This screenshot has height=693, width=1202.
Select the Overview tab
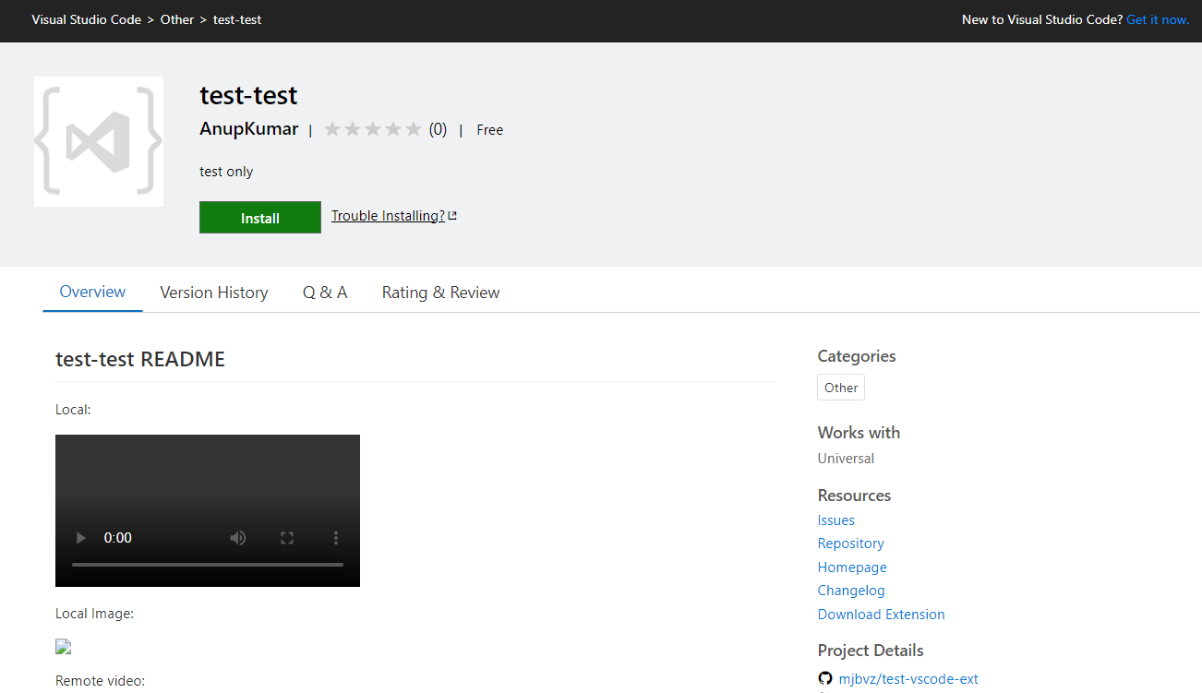[92, 292]
